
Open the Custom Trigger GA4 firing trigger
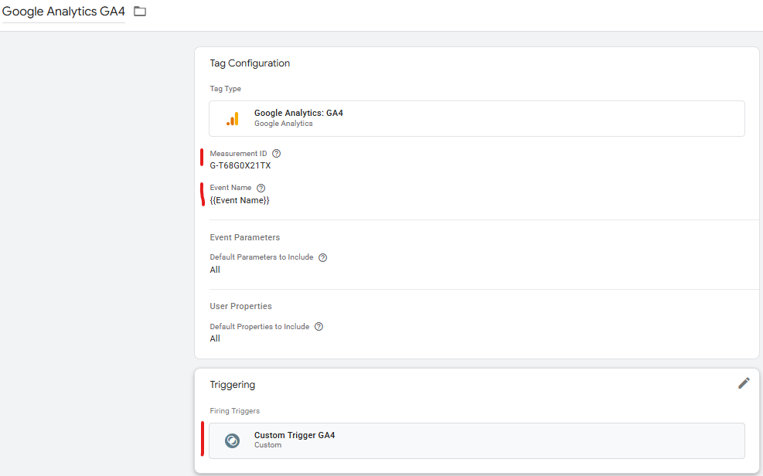click(476, 440)
